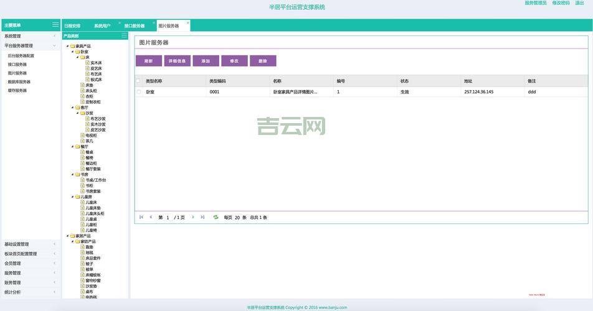Image resolution: width=593 pixels, height=311 pixels.
Task: Collapse the 平台服务器管理 menu section
Action: pyautogui.click(x=31, y=45)
